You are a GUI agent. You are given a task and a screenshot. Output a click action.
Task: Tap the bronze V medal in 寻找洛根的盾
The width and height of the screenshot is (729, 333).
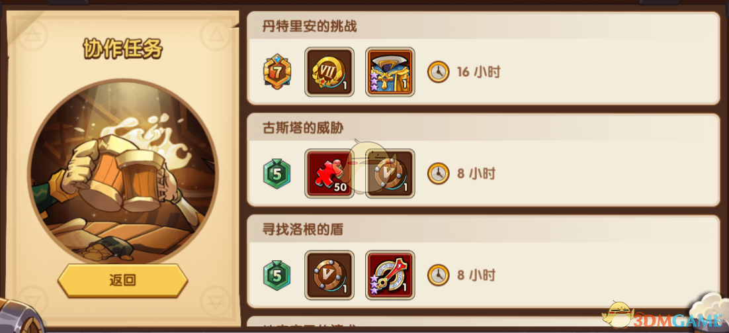click(329, 275)
